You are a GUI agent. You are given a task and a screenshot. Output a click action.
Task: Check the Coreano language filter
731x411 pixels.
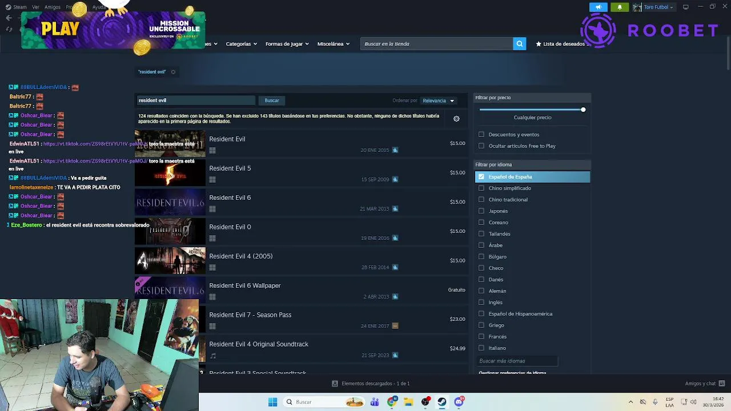[481, 223]
